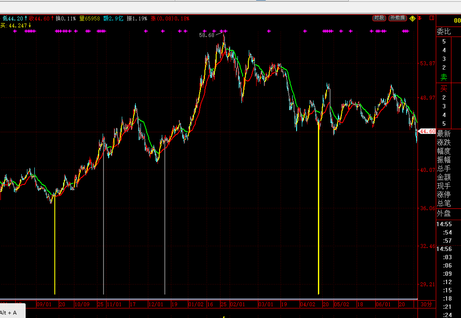Select the 幅度 row
The height and width of the screenshot is (318, 461).
444,151
